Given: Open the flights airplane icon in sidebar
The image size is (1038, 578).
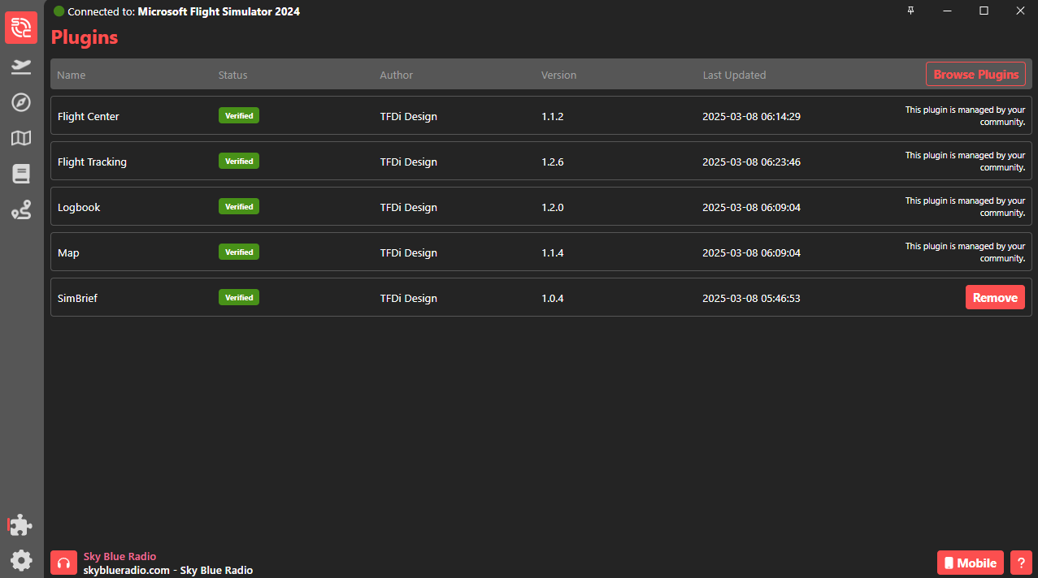Looking at the screenshot, I should point(21,67).
